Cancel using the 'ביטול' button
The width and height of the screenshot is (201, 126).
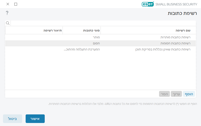tap(13, 119)
